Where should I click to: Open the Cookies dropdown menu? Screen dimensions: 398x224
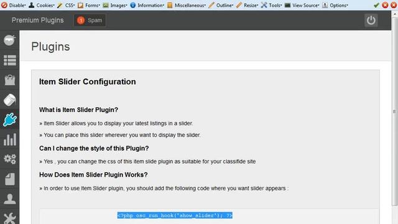(x=42, y=5)
